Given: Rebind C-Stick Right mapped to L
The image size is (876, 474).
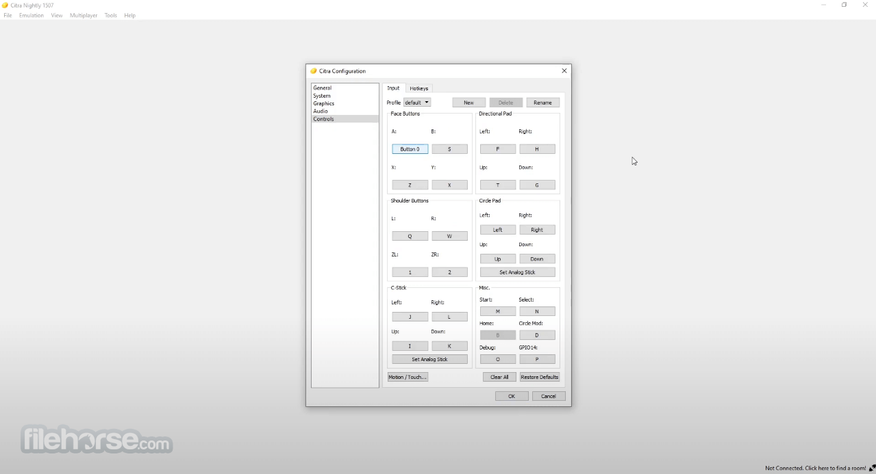Looking at the screenshot, I should coord(449,317).
